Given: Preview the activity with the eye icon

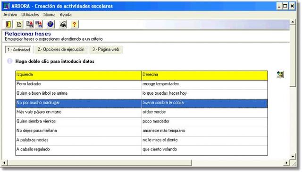Looking at the screenshot, I should point(63,25).
